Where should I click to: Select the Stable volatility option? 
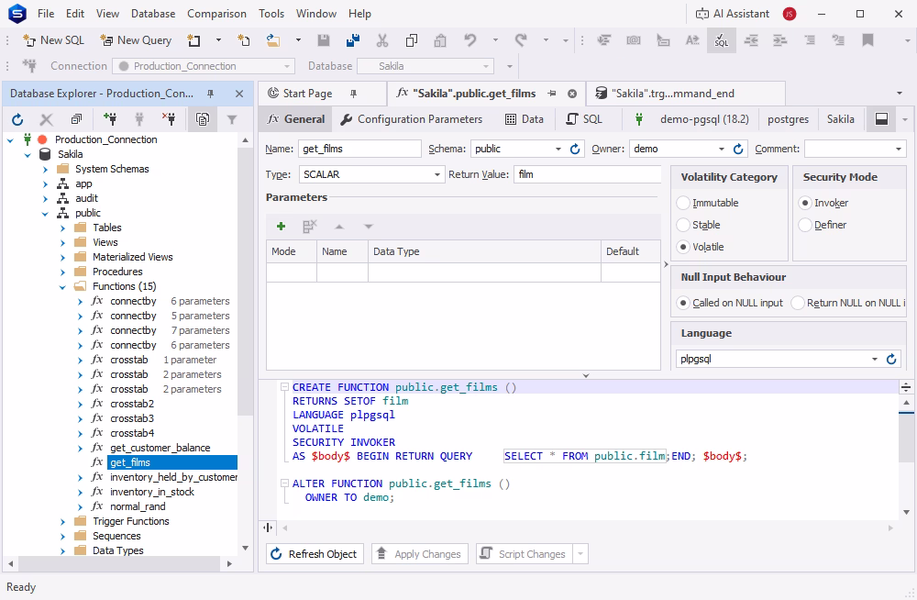coord(698,225)
